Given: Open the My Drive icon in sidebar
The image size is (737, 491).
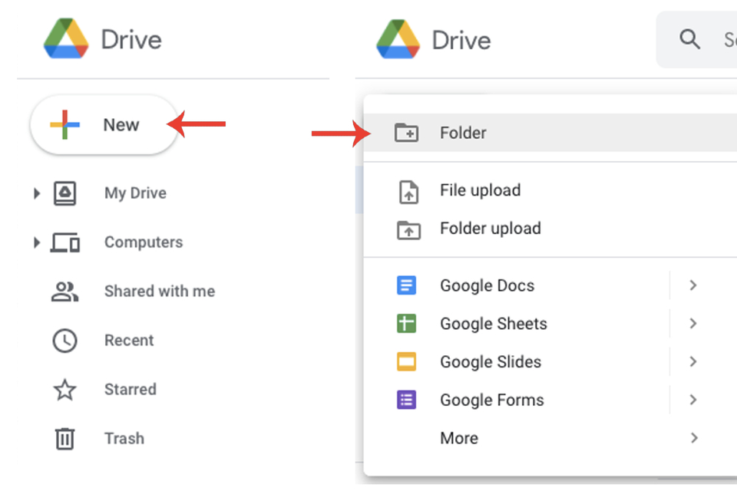Looking at the screenshot, I should (x=65, y=193).
